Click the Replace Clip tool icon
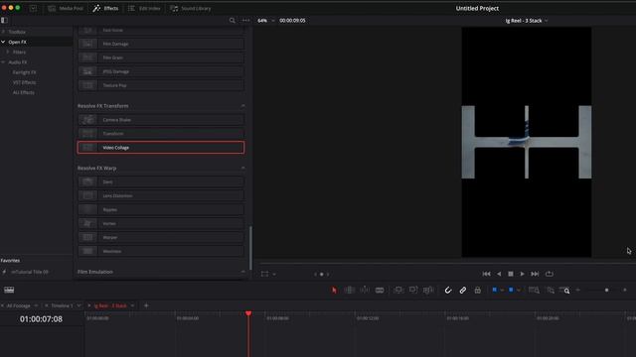Screen dimensions: 636x357 click(428, 291)
